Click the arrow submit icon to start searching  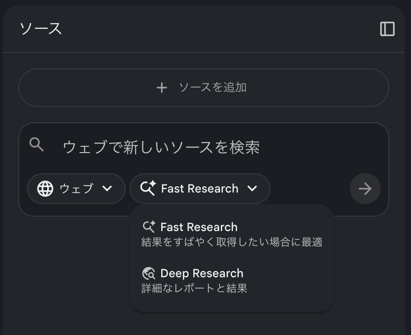(365, 189)
